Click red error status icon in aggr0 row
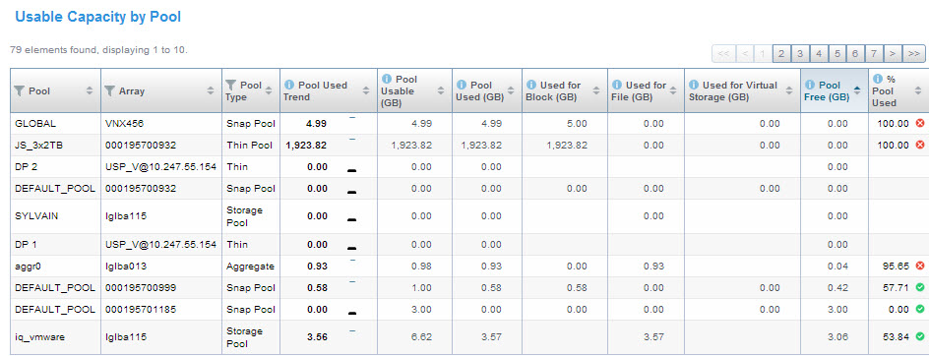This screenshot has height=356, width=929. [919, 266]
